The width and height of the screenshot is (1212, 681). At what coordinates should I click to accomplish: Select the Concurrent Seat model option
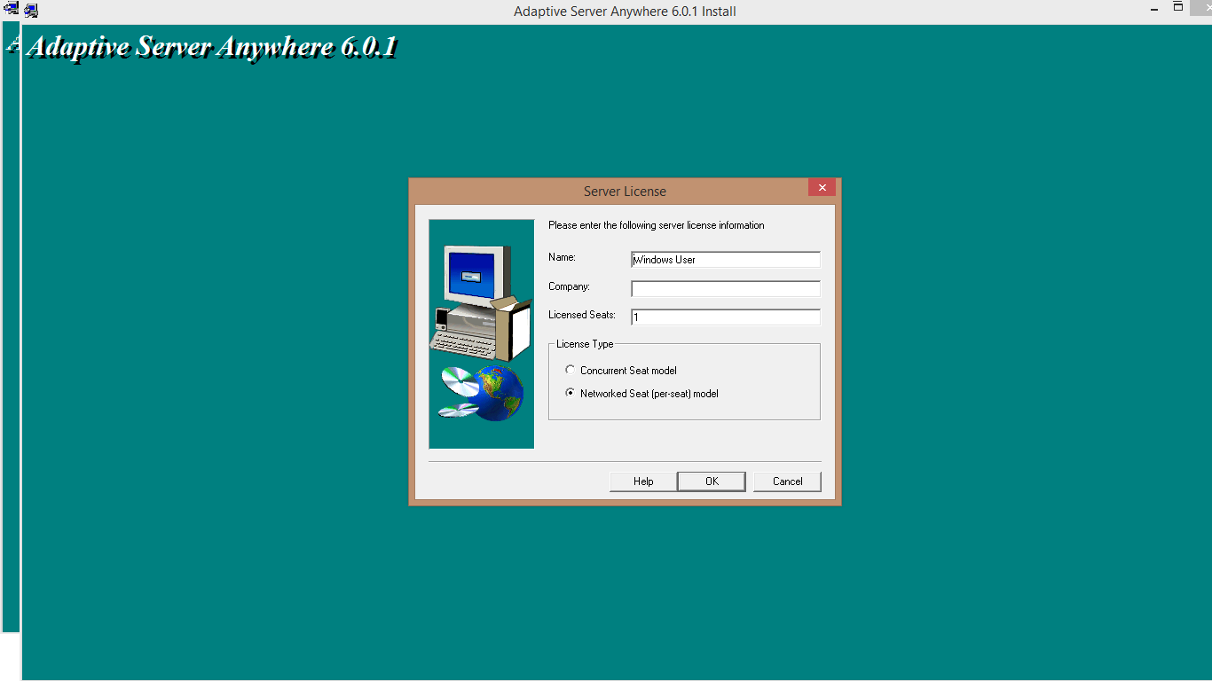pyautogui.click(x=621, y=371)
